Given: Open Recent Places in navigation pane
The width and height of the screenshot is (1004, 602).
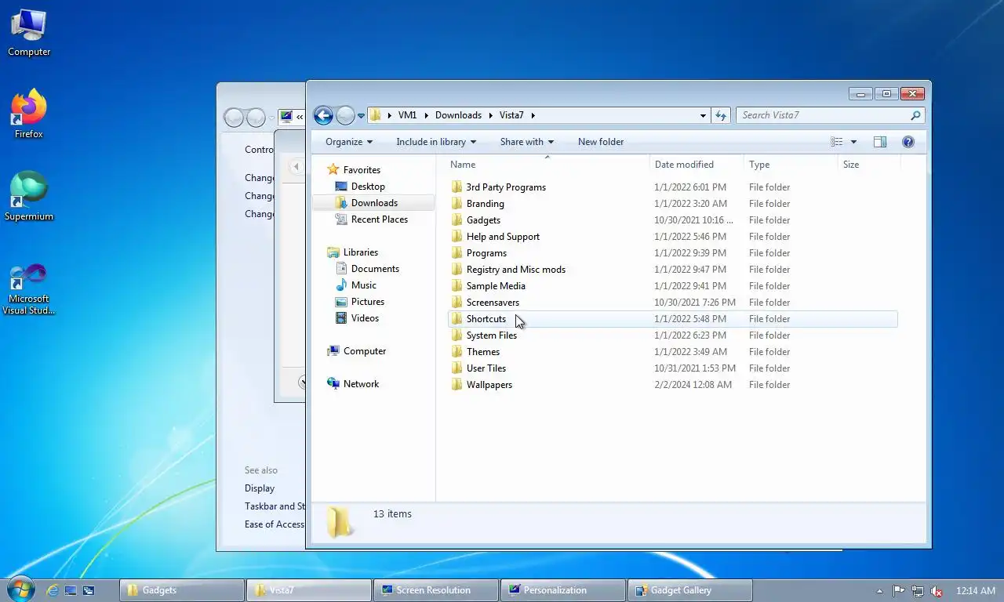Looking at the screenshot, I should click(x=380, y=219).
